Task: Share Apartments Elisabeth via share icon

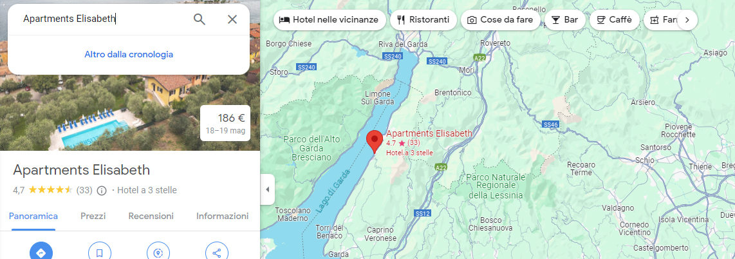Action: click(216, 253)
